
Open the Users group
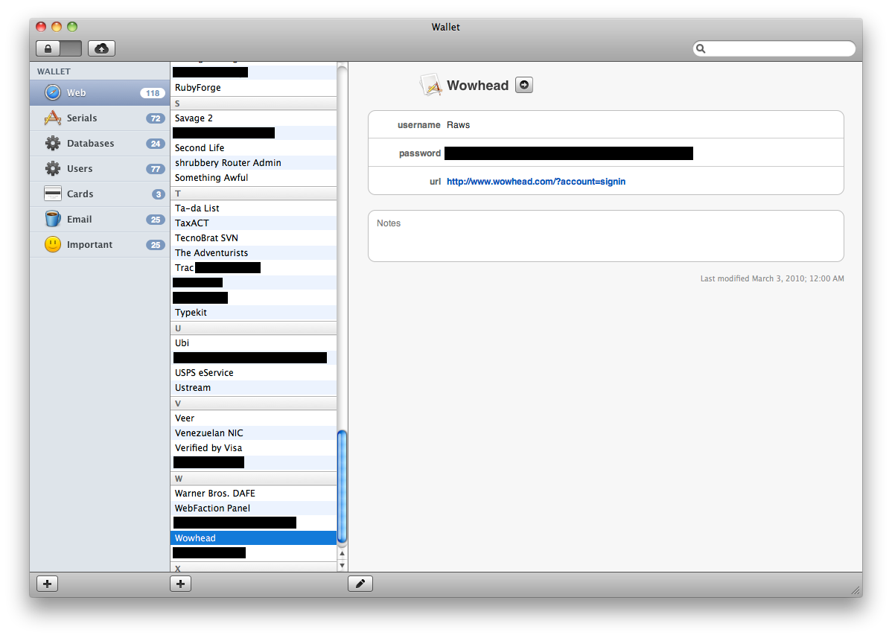(100, 169)
